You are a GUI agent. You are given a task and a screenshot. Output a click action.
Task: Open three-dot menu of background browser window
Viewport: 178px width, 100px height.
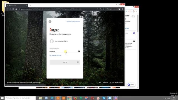click(x=137, y=11)
